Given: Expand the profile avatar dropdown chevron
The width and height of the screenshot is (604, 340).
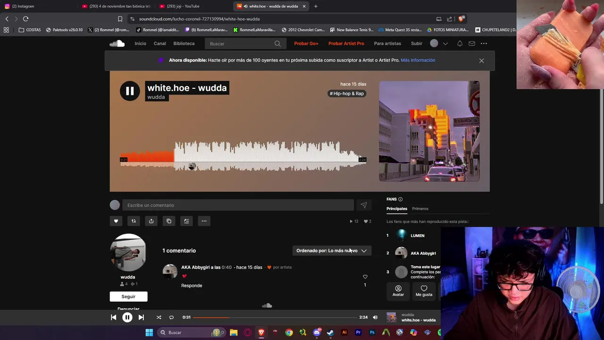Looking at the screenshot, I should coord(445,43).
